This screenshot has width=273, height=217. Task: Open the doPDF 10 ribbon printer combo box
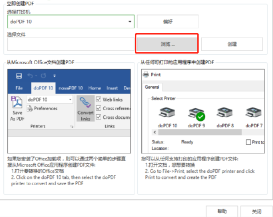[x=50, y=99]
